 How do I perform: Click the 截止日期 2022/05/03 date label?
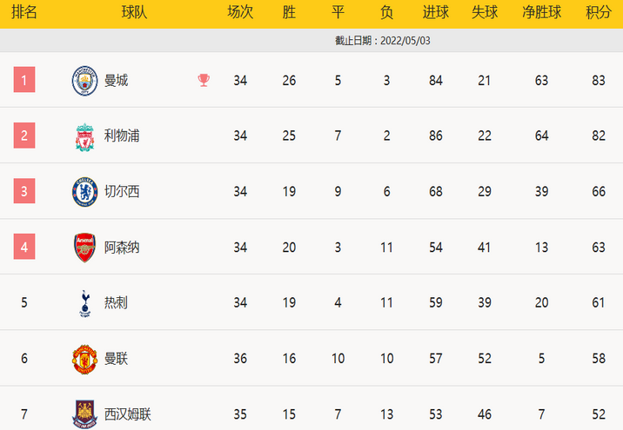[383, 41]
